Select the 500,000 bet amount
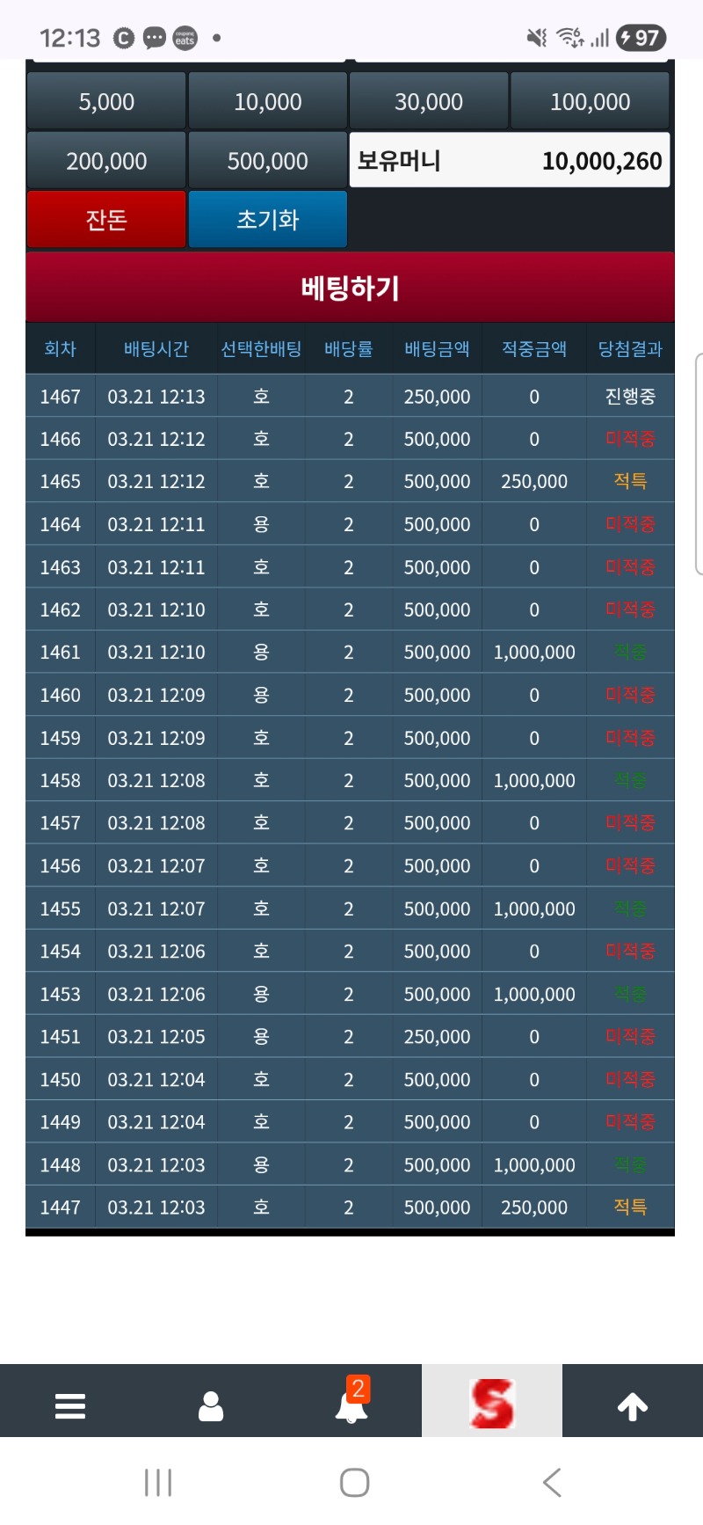This screenshot has height=1525, width=703. point(268,161)
